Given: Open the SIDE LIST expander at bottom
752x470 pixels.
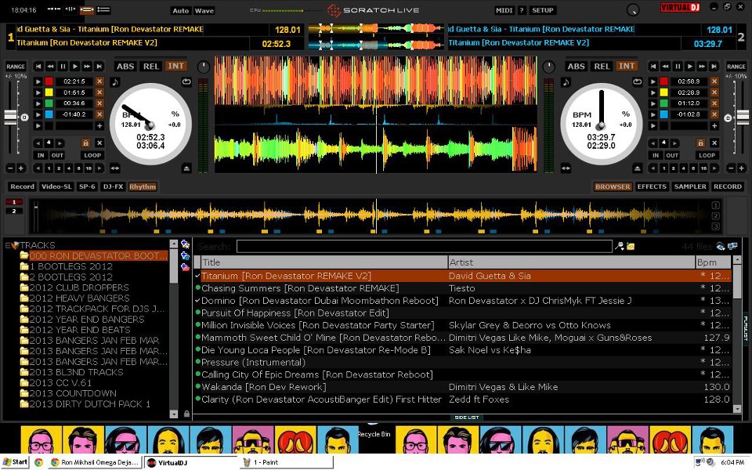Looking at the screenshot, I should (467, 418).
